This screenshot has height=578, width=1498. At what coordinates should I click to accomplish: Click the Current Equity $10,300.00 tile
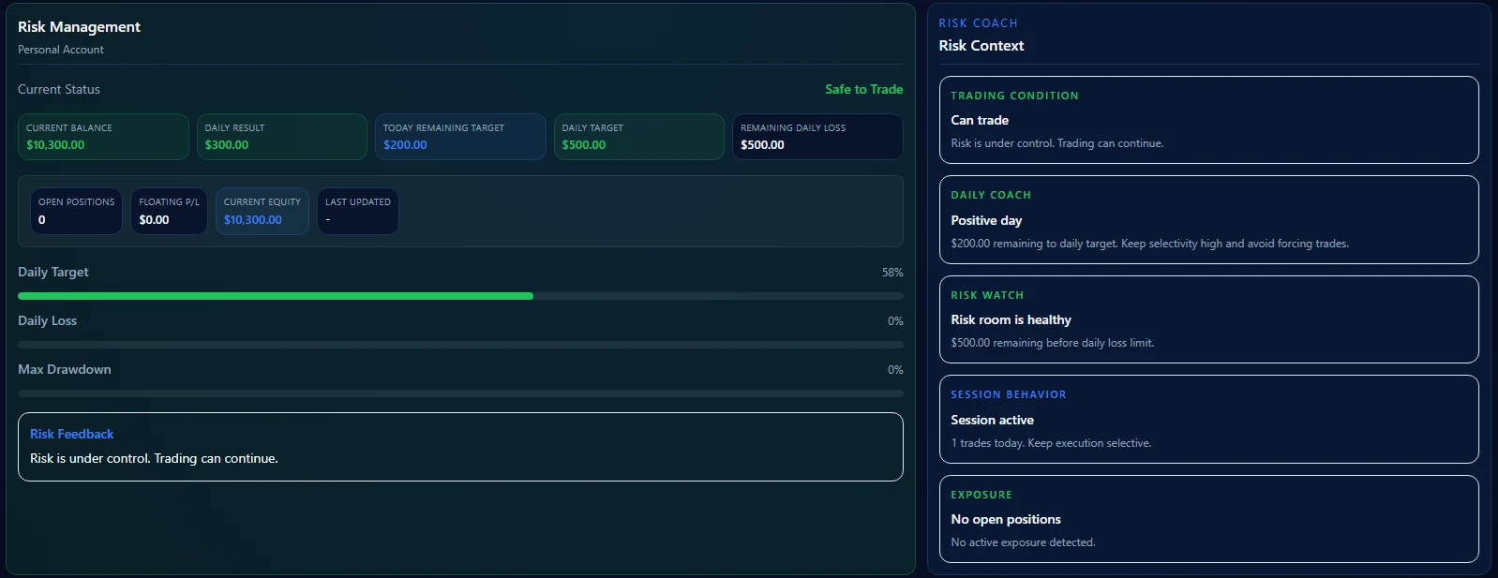[262, 211]
